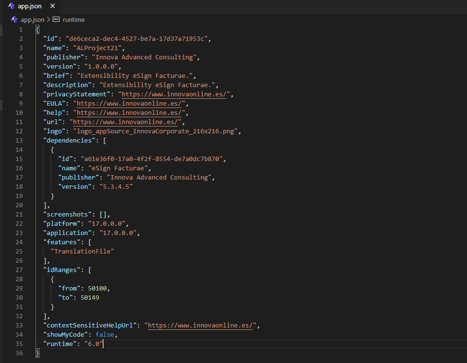
Task: Expand the dependencies object on line 14
Action: click(x=31, y=149)
